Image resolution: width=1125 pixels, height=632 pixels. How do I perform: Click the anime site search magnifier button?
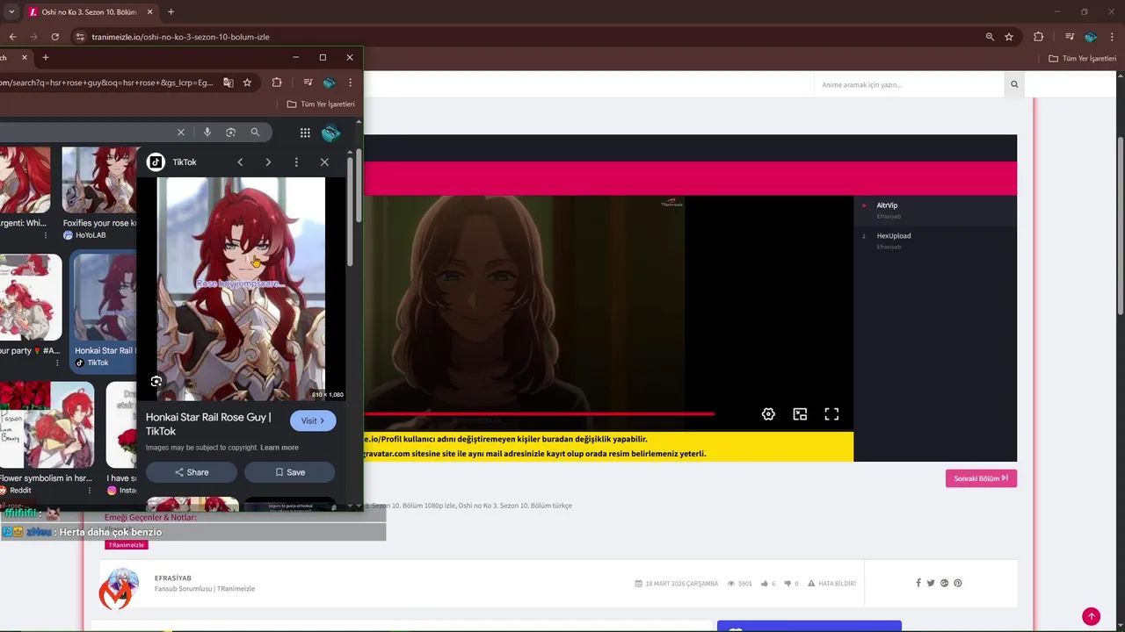click(1014, 84)
